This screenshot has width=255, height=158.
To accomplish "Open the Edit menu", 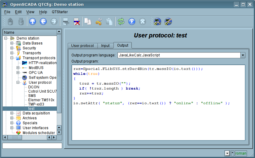I will click(x=18, y=12).
